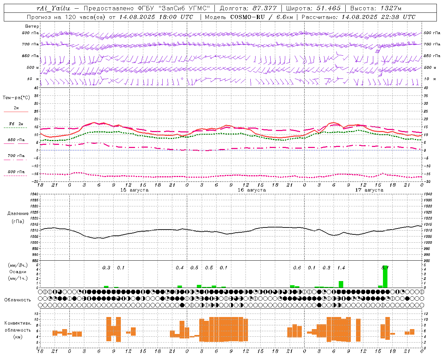Click the elevation text 1327м
Viewport: 442px width, 354px height.
[391, 8]
